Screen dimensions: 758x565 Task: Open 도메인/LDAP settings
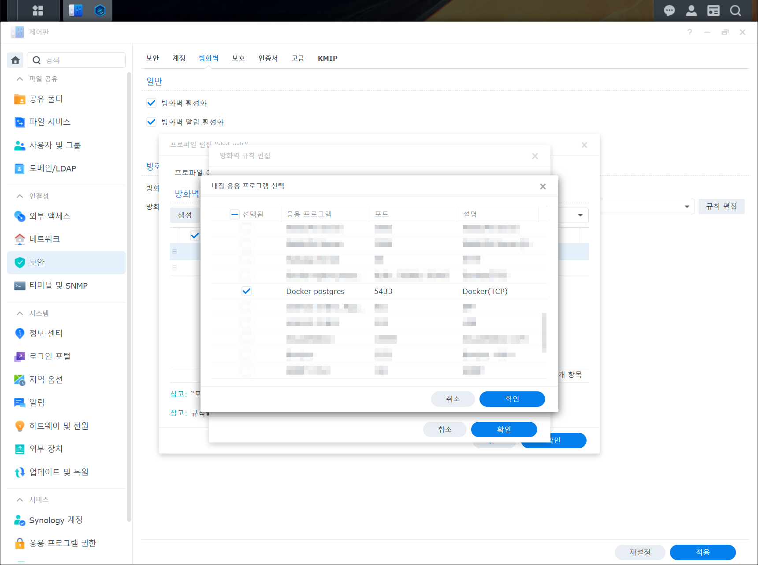pos(66,169)
